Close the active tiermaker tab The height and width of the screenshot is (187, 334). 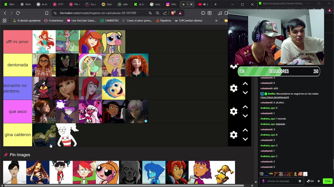pyautogui.click(x=191, y=4)
